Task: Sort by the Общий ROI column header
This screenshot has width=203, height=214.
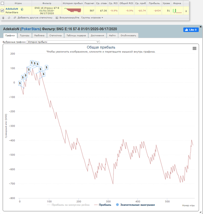Action: (126, 3)
